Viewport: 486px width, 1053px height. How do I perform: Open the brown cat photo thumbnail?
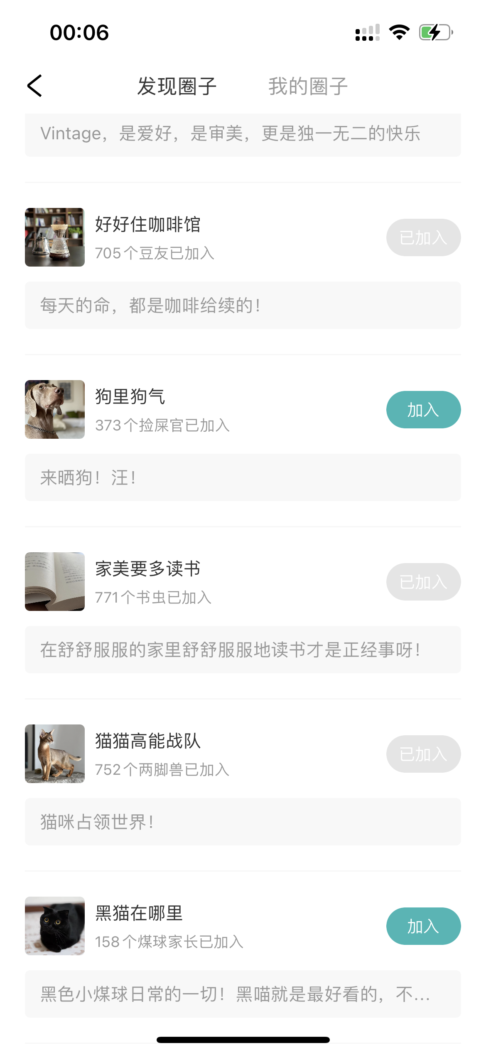(x=55, y=754)
